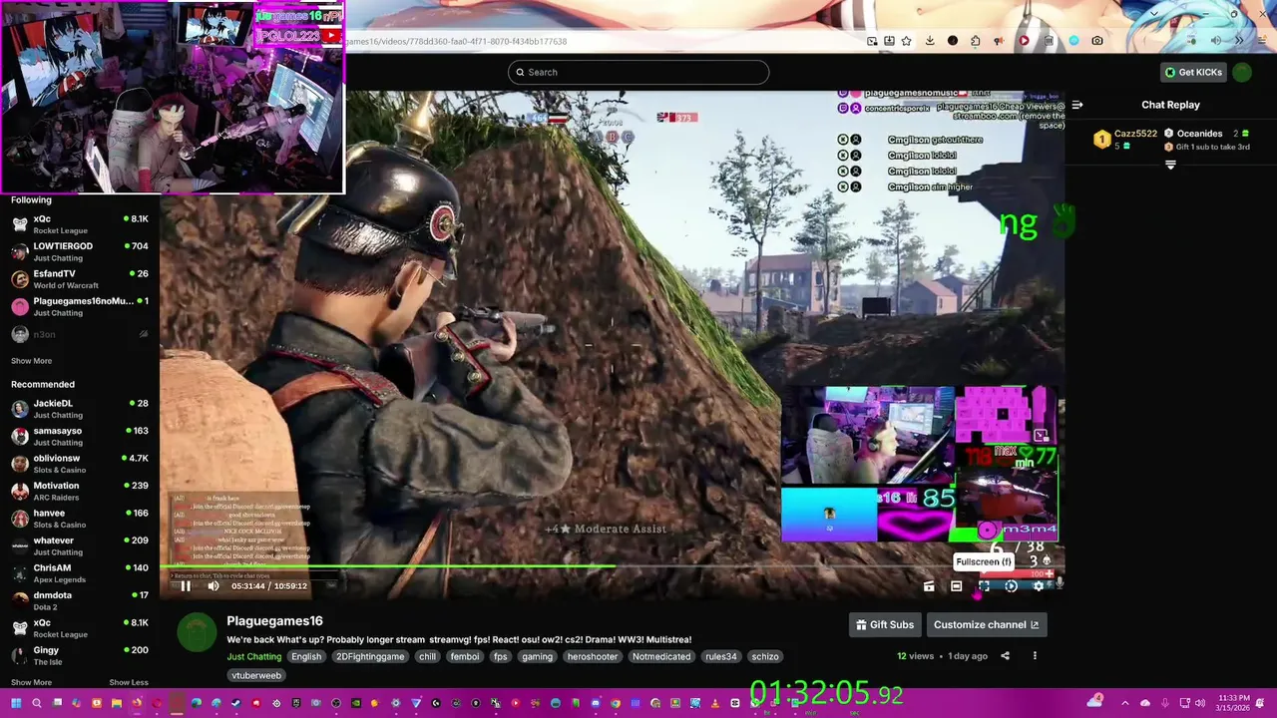Click the webcam overlay thumbnail

click(173, 97)
